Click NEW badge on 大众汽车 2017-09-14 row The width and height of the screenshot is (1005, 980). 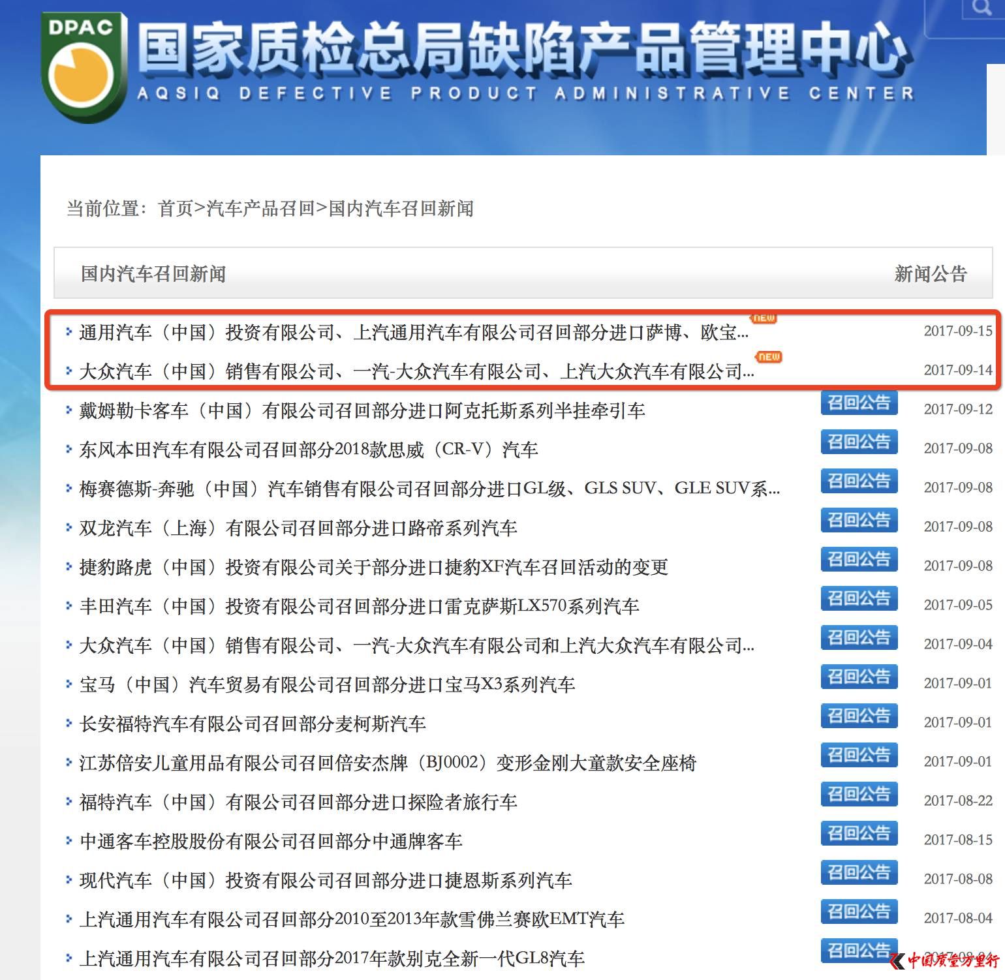click(769, 357)
